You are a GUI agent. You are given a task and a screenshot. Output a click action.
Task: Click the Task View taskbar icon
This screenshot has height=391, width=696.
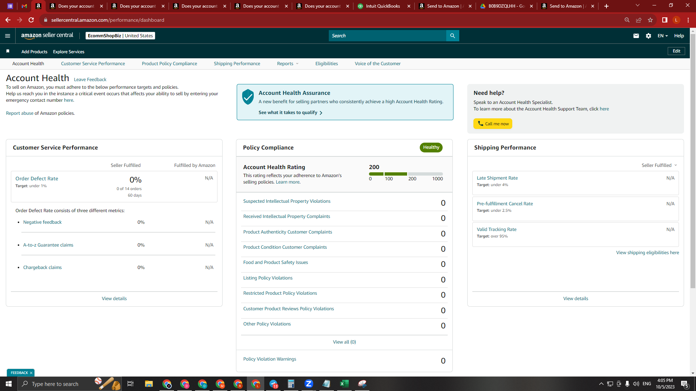[130, 384]
